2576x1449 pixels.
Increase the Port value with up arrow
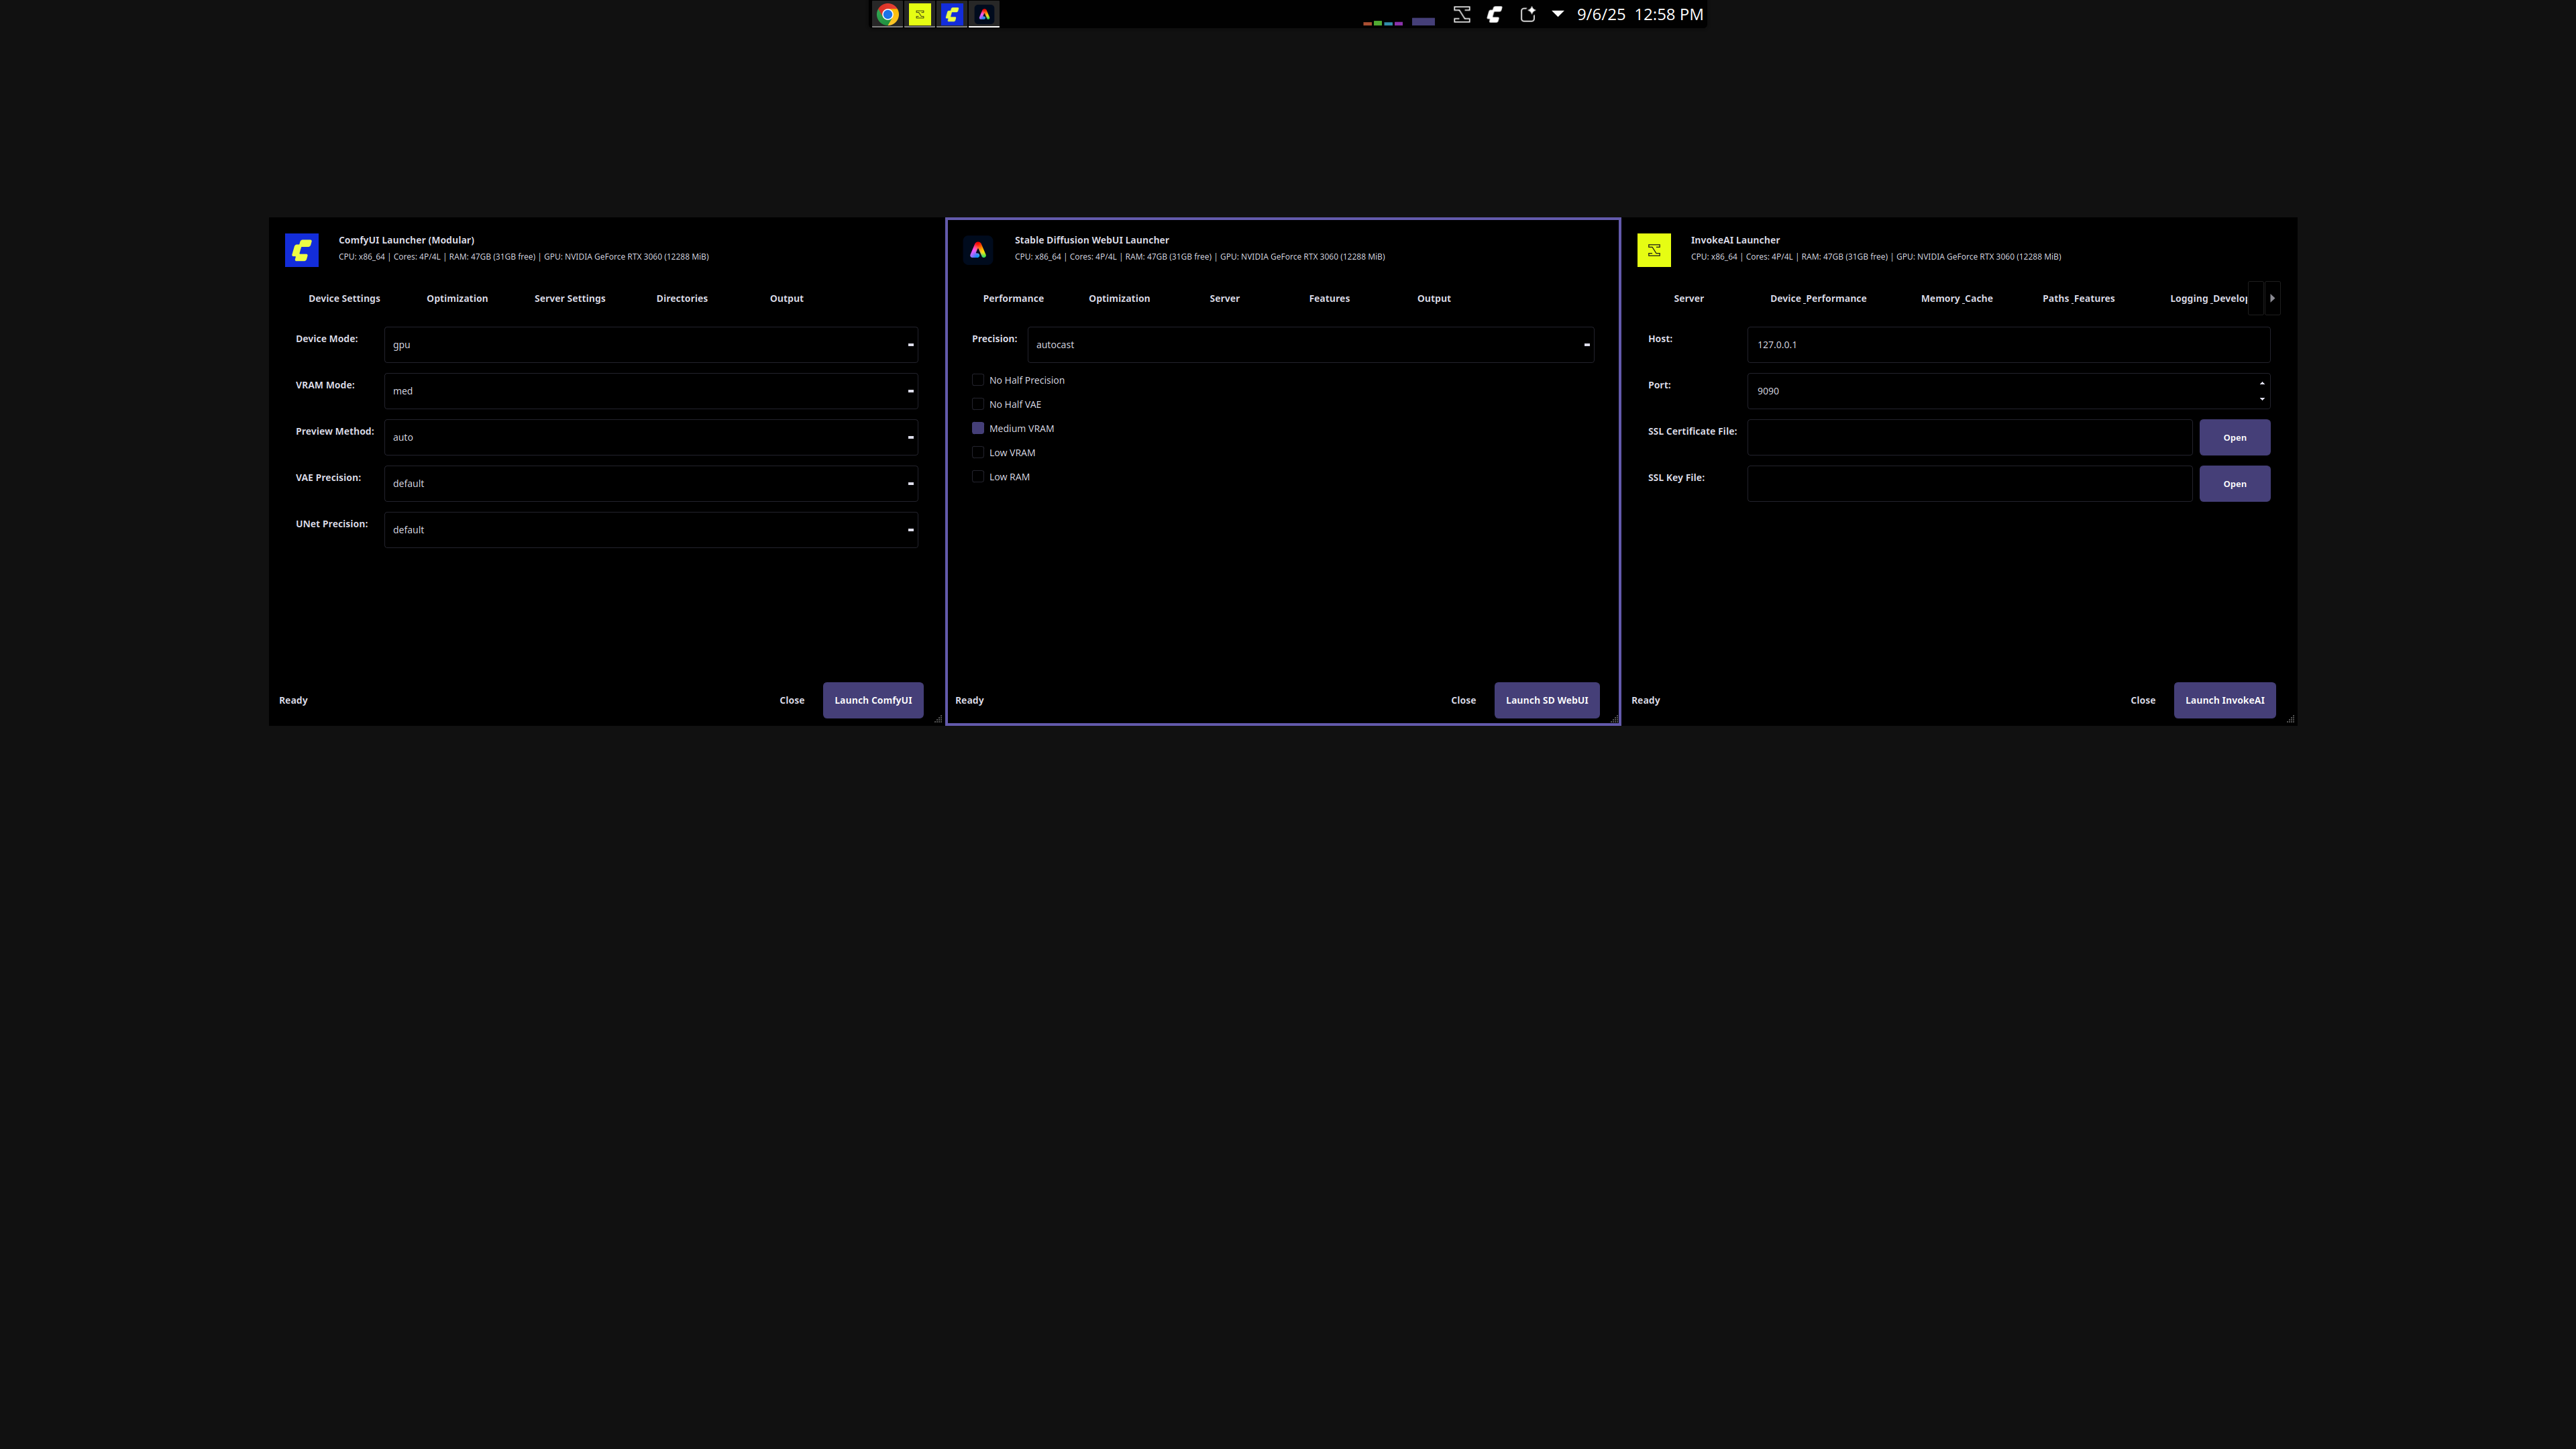[2262, 383]
